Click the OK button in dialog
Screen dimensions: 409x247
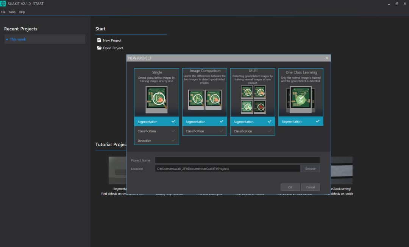[290, 187]
